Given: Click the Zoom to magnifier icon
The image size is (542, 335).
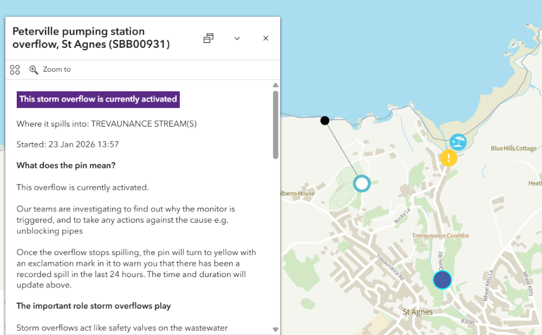Looking at the screenshot, I should tap(34, 70).
